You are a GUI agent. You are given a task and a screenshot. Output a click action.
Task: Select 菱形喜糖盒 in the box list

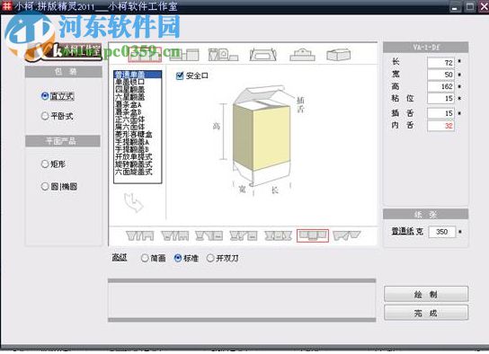pos(138,134)
